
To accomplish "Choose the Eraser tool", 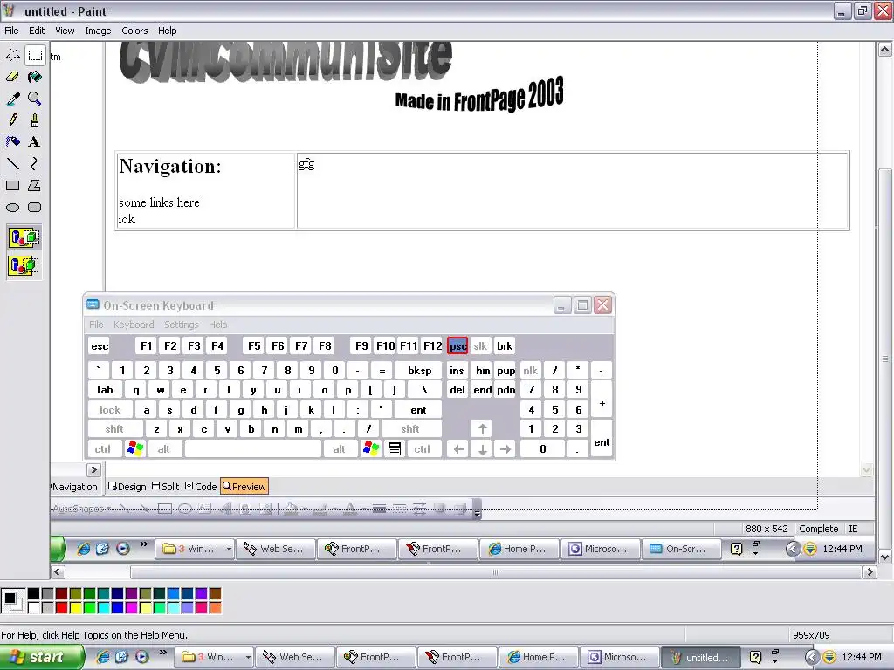I will [x=13, y=77].
